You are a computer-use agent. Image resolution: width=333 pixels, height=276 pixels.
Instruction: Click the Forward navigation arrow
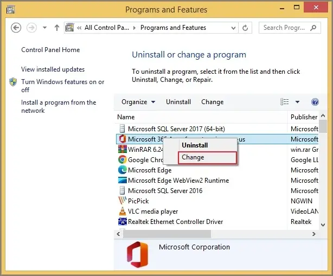tap(31, 28)
